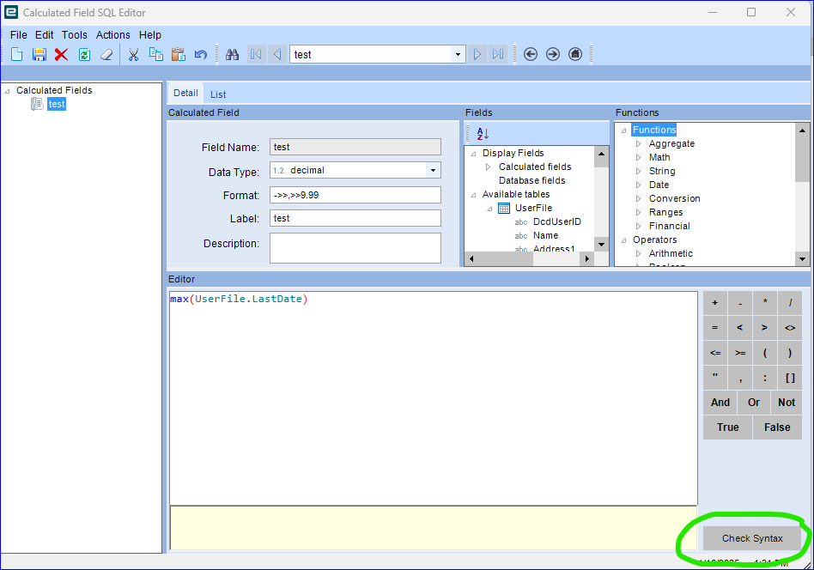Screen dimensions: 814x570
Task: Click the Functions panel scroll down arrow
Action: (x=803, y=259)
